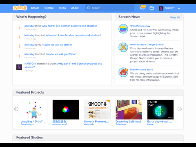The width and height of the screenshot is (196, 147).
Task: Open the My Stuff folder icon
Action: point(151,8)
